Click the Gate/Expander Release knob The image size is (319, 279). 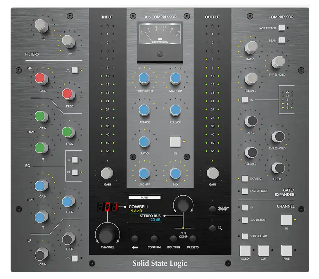[x=251, y=152]
